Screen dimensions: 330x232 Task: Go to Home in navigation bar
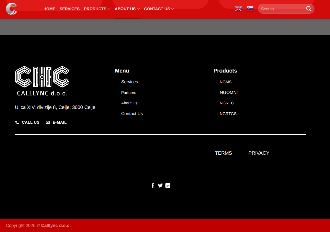(49, 9)
